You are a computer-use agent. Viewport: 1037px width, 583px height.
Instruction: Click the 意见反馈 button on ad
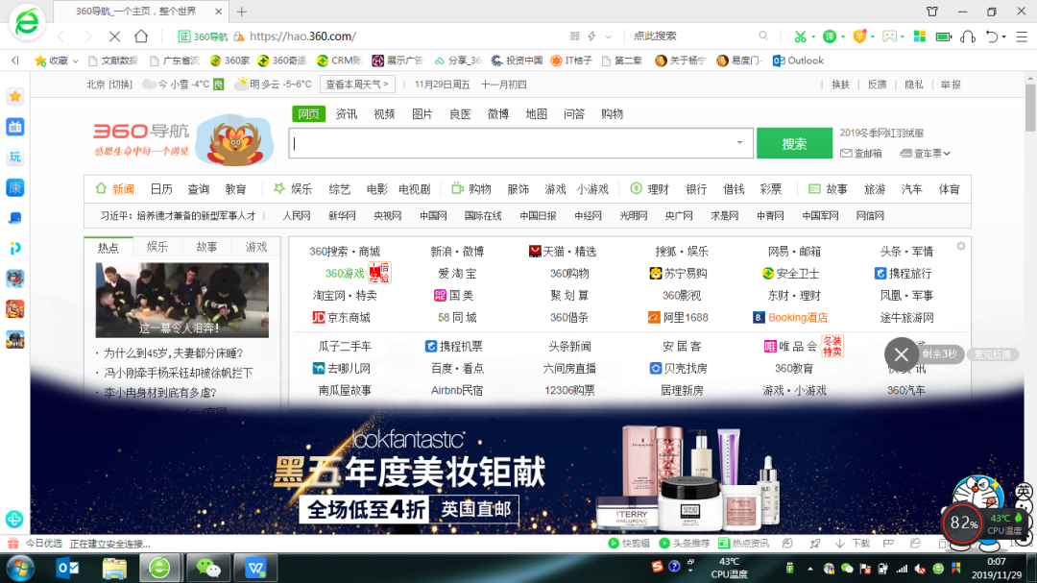pyautogui.click(x=993, y=354)
